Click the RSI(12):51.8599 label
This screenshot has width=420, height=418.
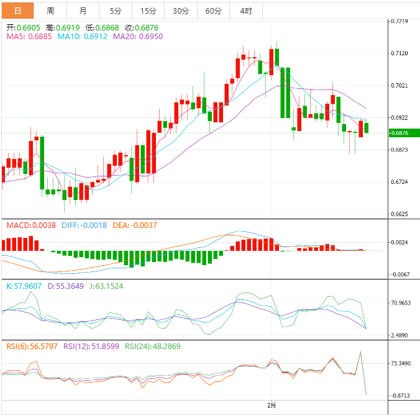(x=91, y=347)
